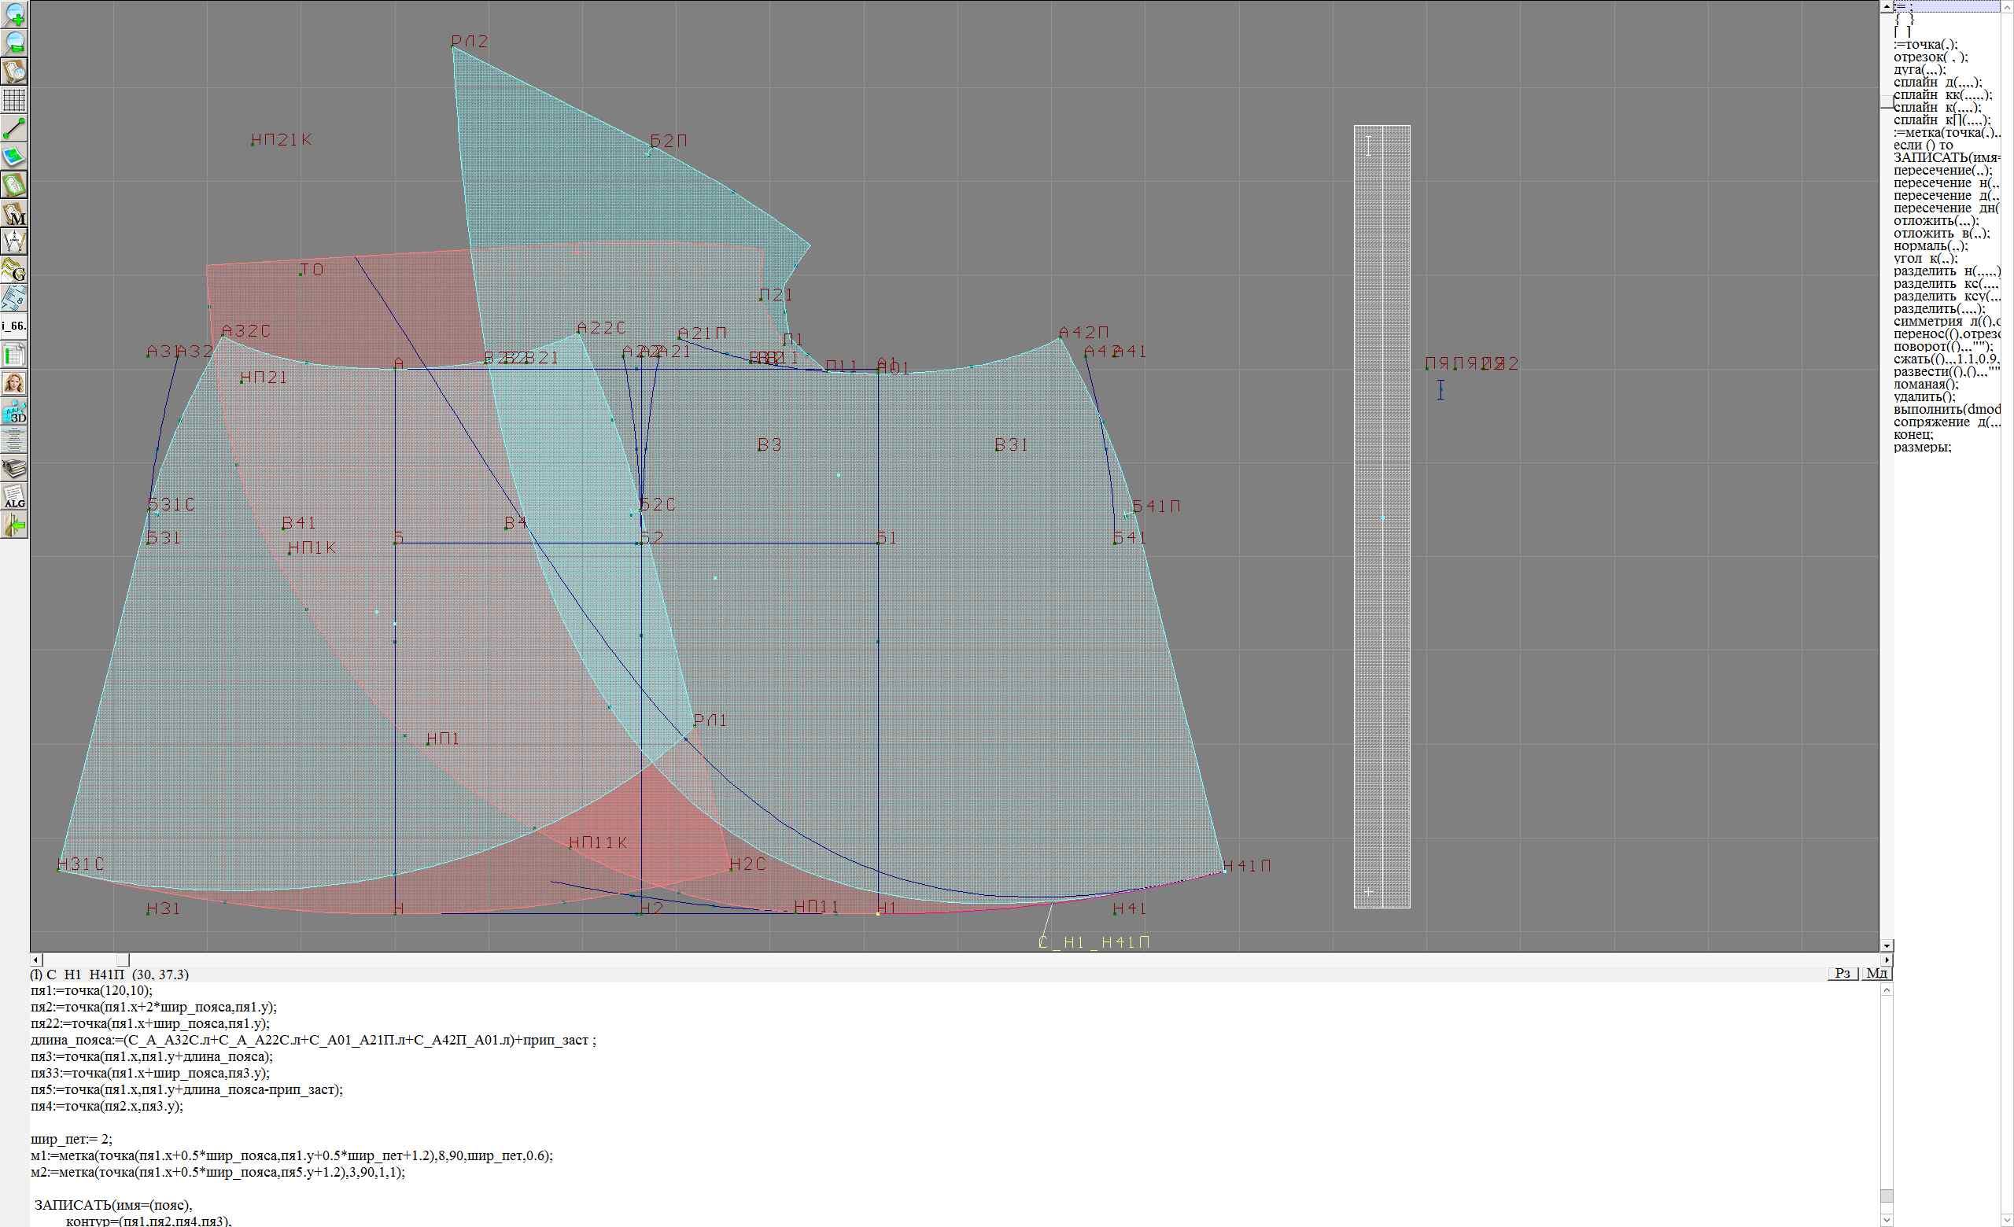This screenshot has width=2014, height=1227.
Task: Click the zoom in magnifier icon
Action: [x=15, y=16]
